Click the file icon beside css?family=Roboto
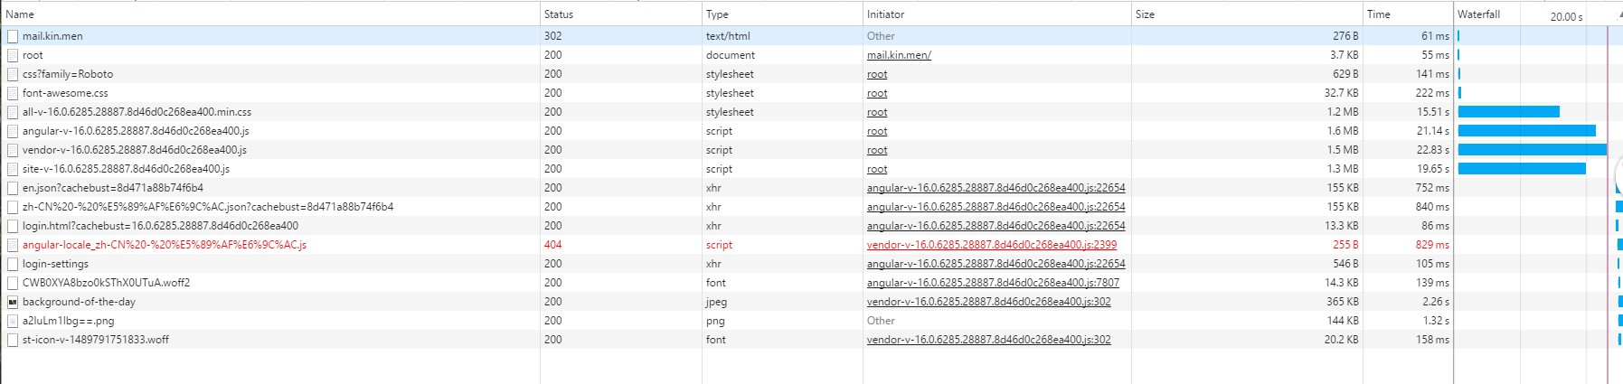1623x384 pixels. [13, 74]
